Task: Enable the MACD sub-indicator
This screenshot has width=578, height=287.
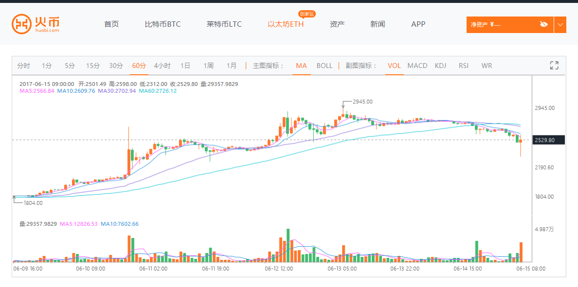Action: click(417, 66)
